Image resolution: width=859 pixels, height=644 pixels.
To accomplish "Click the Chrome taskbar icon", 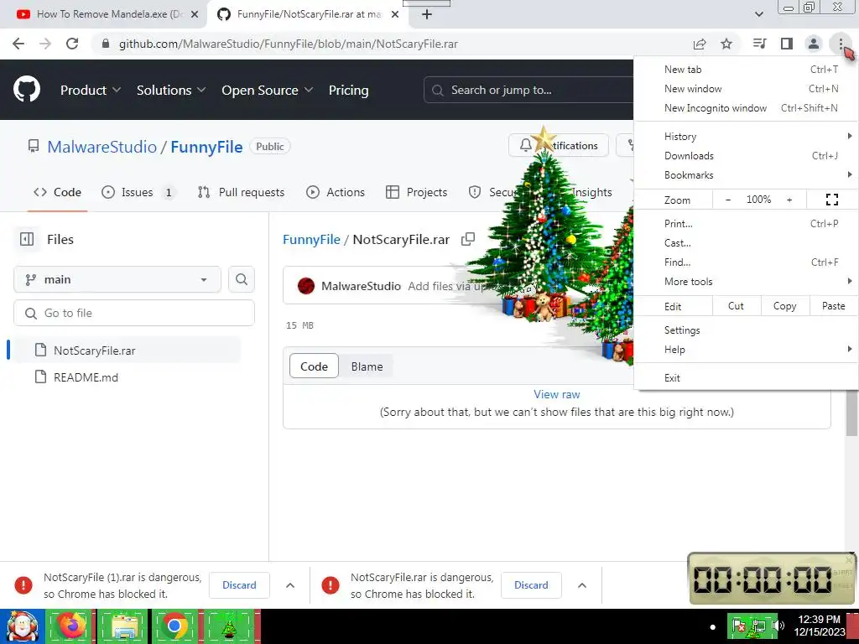I will pyautogui.click(x=175, y=626).
